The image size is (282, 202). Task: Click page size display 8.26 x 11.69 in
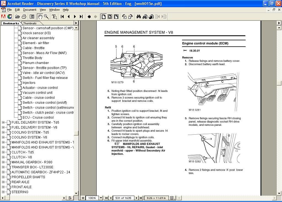[156, 198]
